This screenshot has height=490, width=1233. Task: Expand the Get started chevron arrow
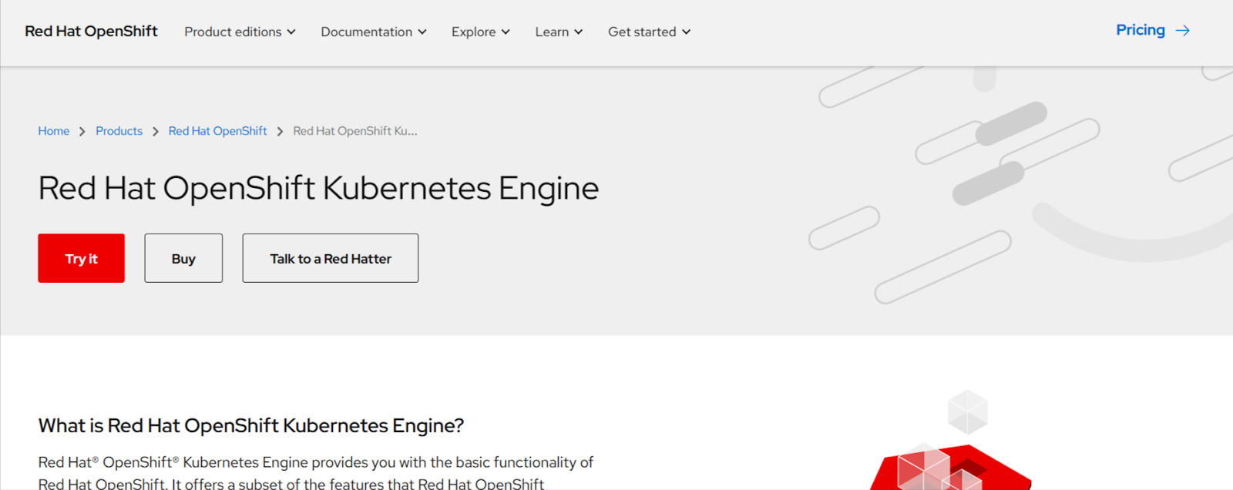(x=687, y=32)
